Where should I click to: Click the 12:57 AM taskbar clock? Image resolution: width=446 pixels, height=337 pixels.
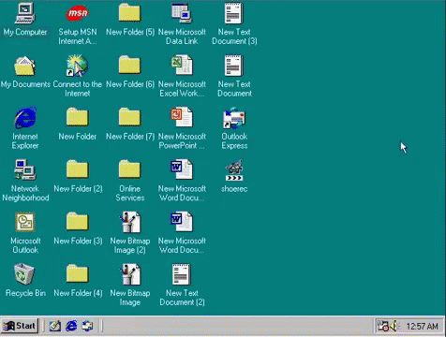[x=422, y=327]
